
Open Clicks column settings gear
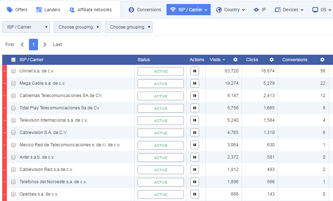click(271, 60)
